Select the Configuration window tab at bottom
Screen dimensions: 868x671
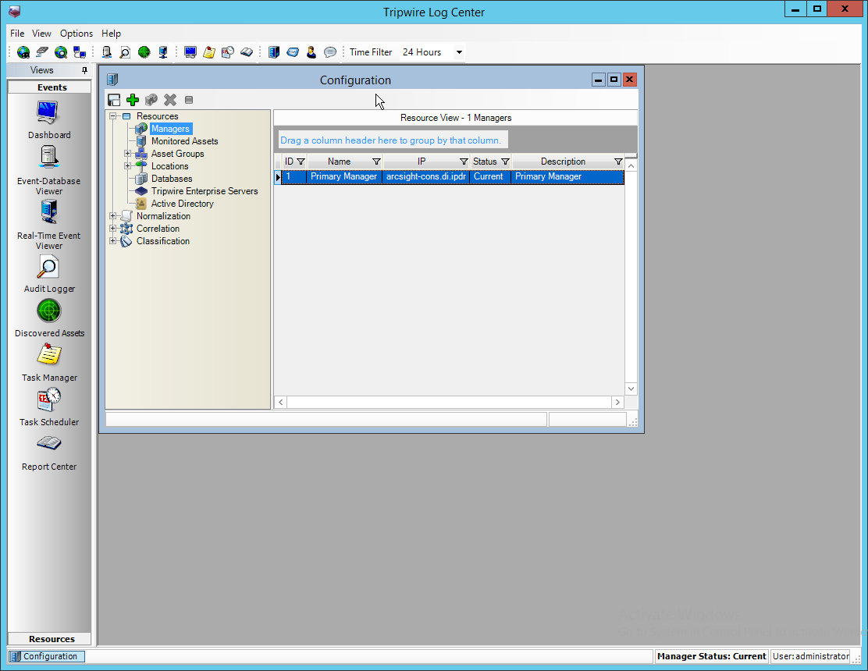[47, 656]
